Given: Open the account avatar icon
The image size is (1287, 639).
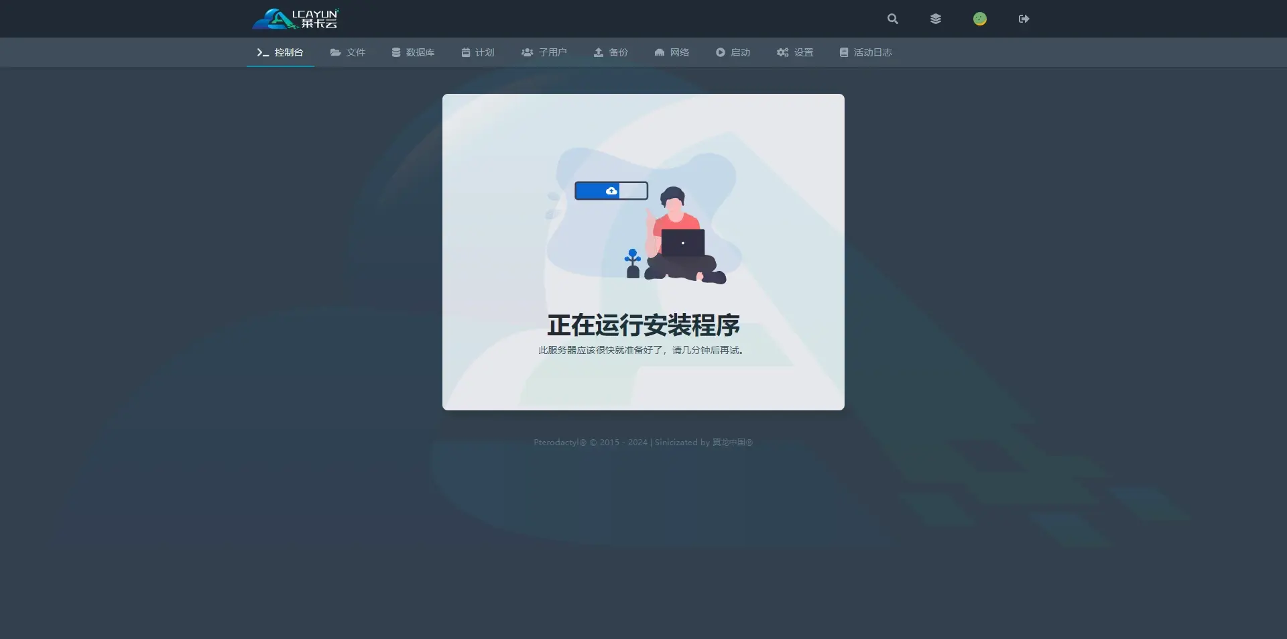Looking at the screenshot, I should (x=980, y=19).
